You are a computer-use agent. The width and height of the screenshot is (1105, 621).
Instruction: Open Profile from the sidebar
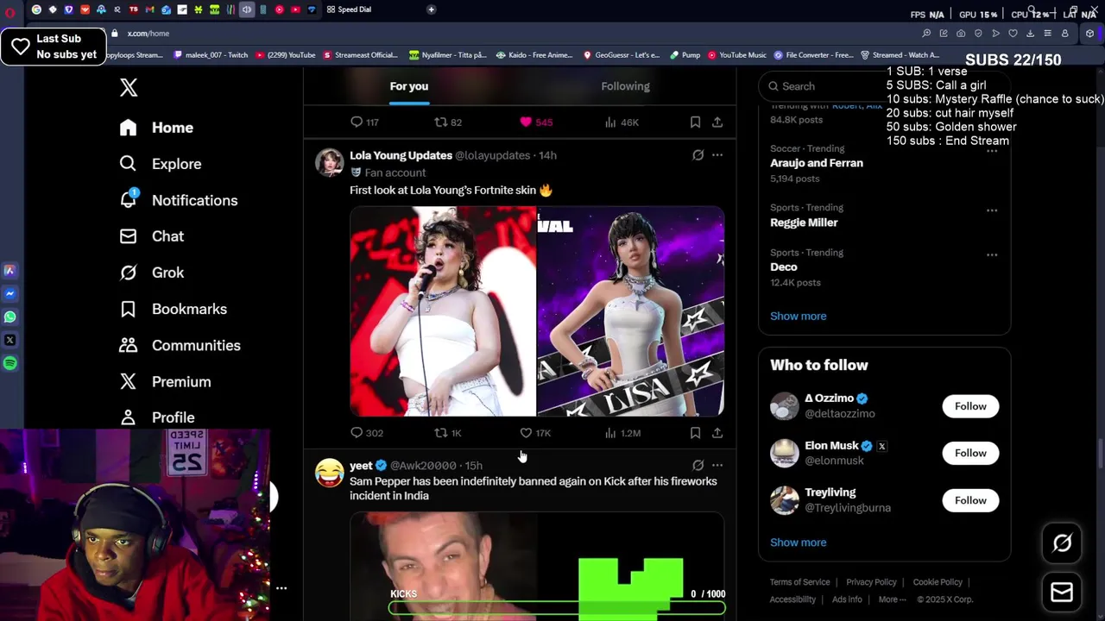pos(156,417)
